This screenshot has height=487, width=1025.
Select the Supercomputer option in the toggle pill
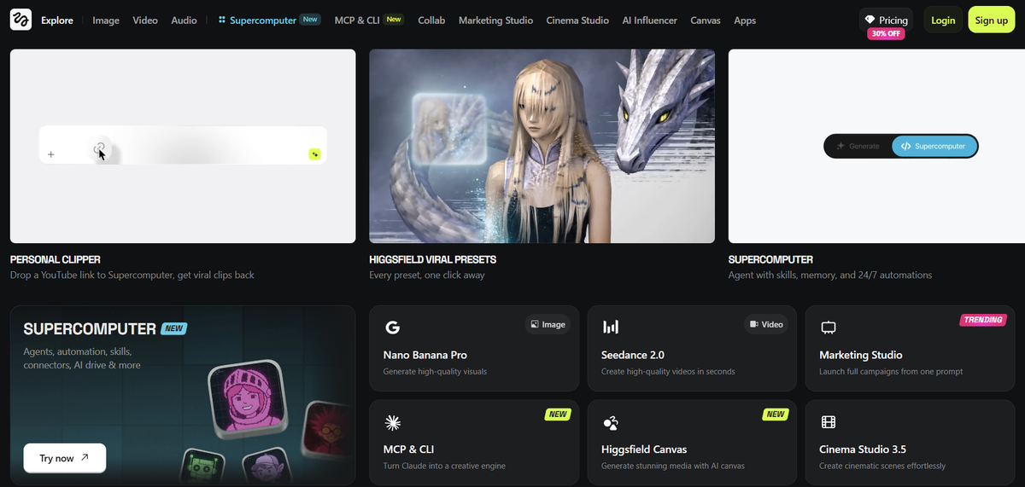pos(934,146)
